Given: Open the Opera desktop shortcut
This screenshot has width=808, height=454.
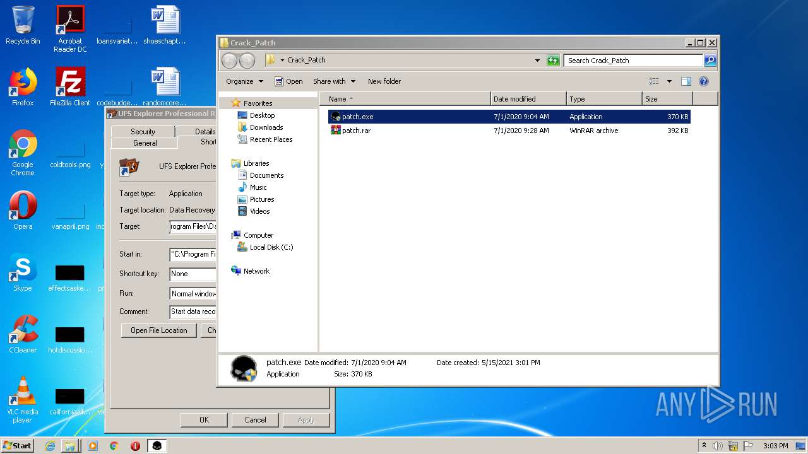Looking at the screenshot, I should pyautogui.click(x=23, y=211).
